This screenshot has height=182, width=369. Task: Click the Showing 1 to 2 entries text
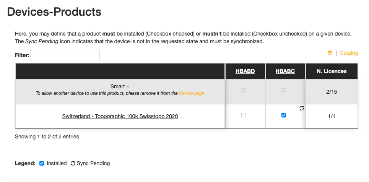click(x=47, y=136)
